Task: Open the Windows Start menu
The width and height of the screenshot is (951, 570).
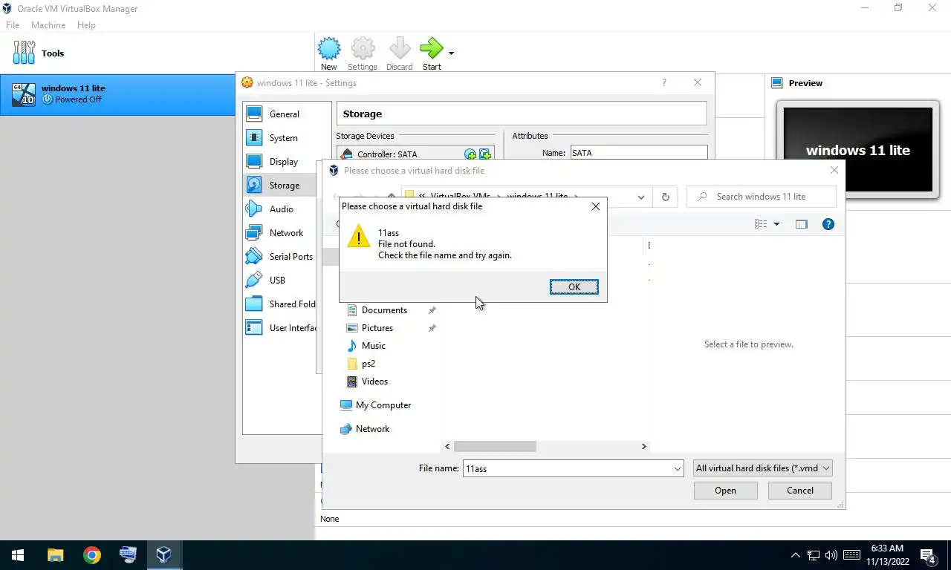Action: point(18,555)
